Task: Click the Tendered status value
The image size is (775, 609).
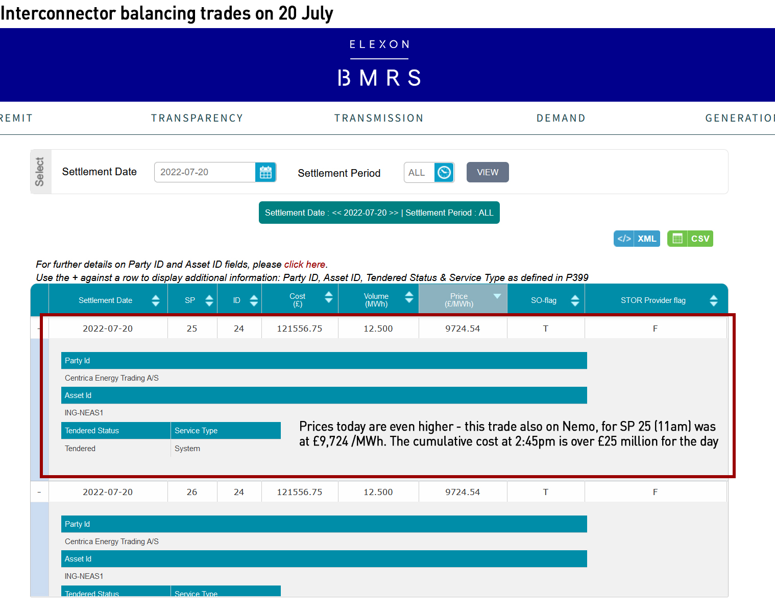Action: pyautogui.click(x=80, y=449)
